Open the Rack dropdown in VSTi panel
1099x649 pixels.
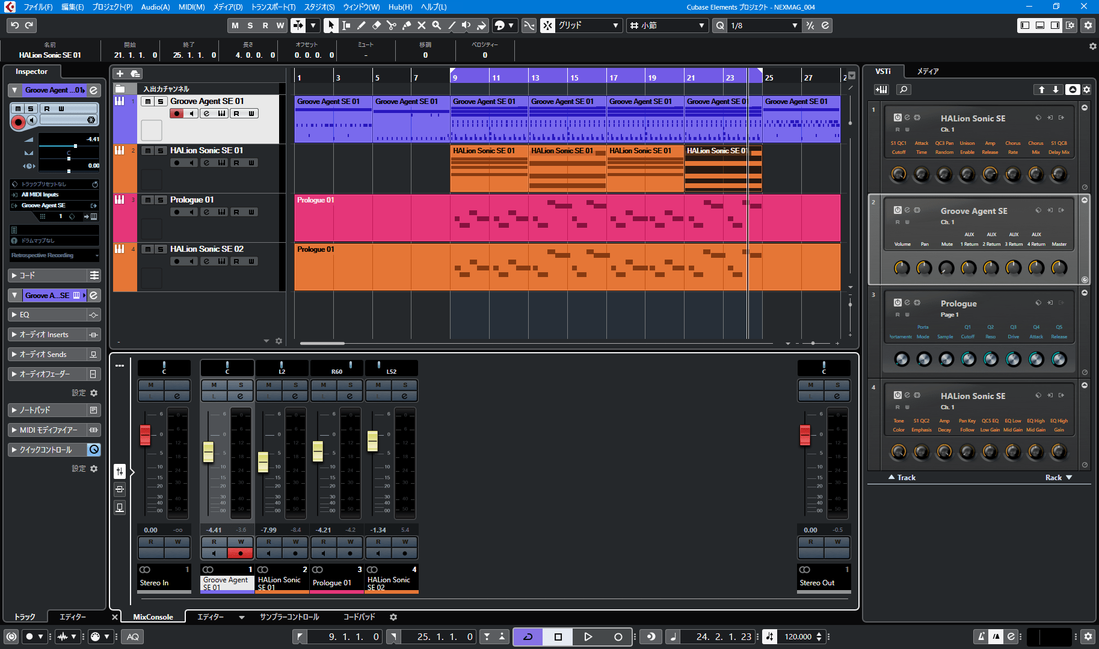pyautogui.click(x=1058, y=478)
